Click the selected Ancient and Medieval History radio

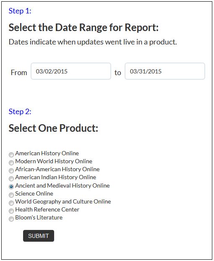(x=11, y=187)
